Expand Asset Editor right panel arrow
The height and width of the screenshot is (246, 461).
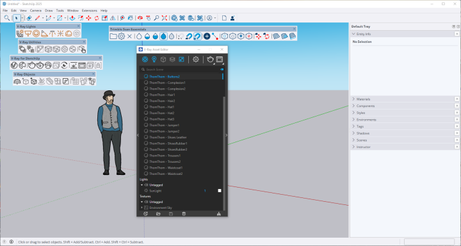[227, 135]
